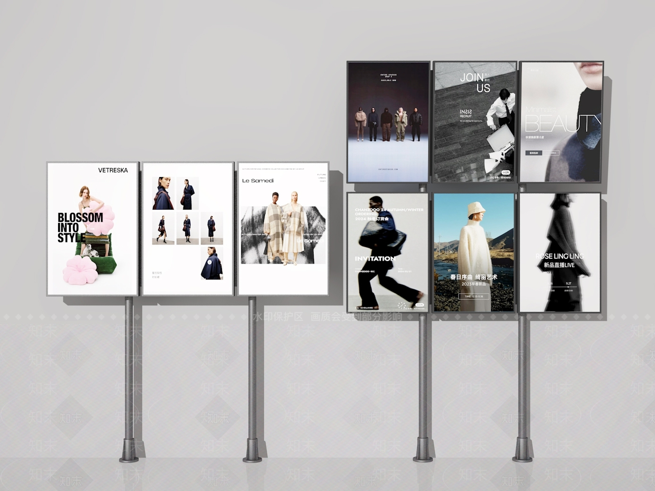Click the Le Samedi logo text
The width and height of the screenshot is (655, 491).
[x=257, y=181]
